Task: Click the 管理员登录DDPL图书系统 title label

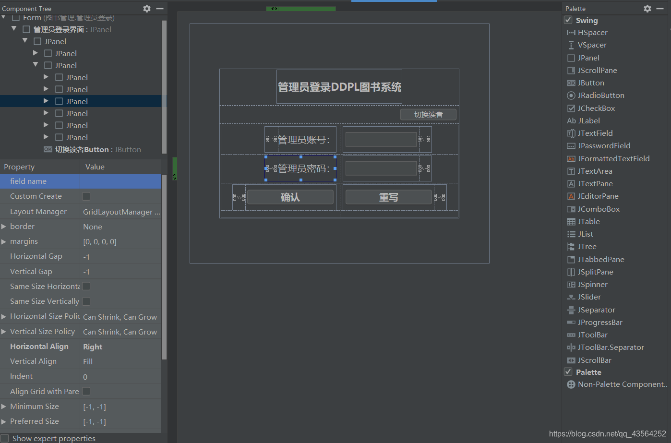Action: [339, 87]
